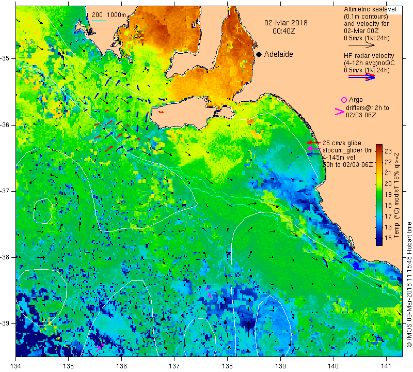Click the blue glider velocity legend arrow

point(314,154)
